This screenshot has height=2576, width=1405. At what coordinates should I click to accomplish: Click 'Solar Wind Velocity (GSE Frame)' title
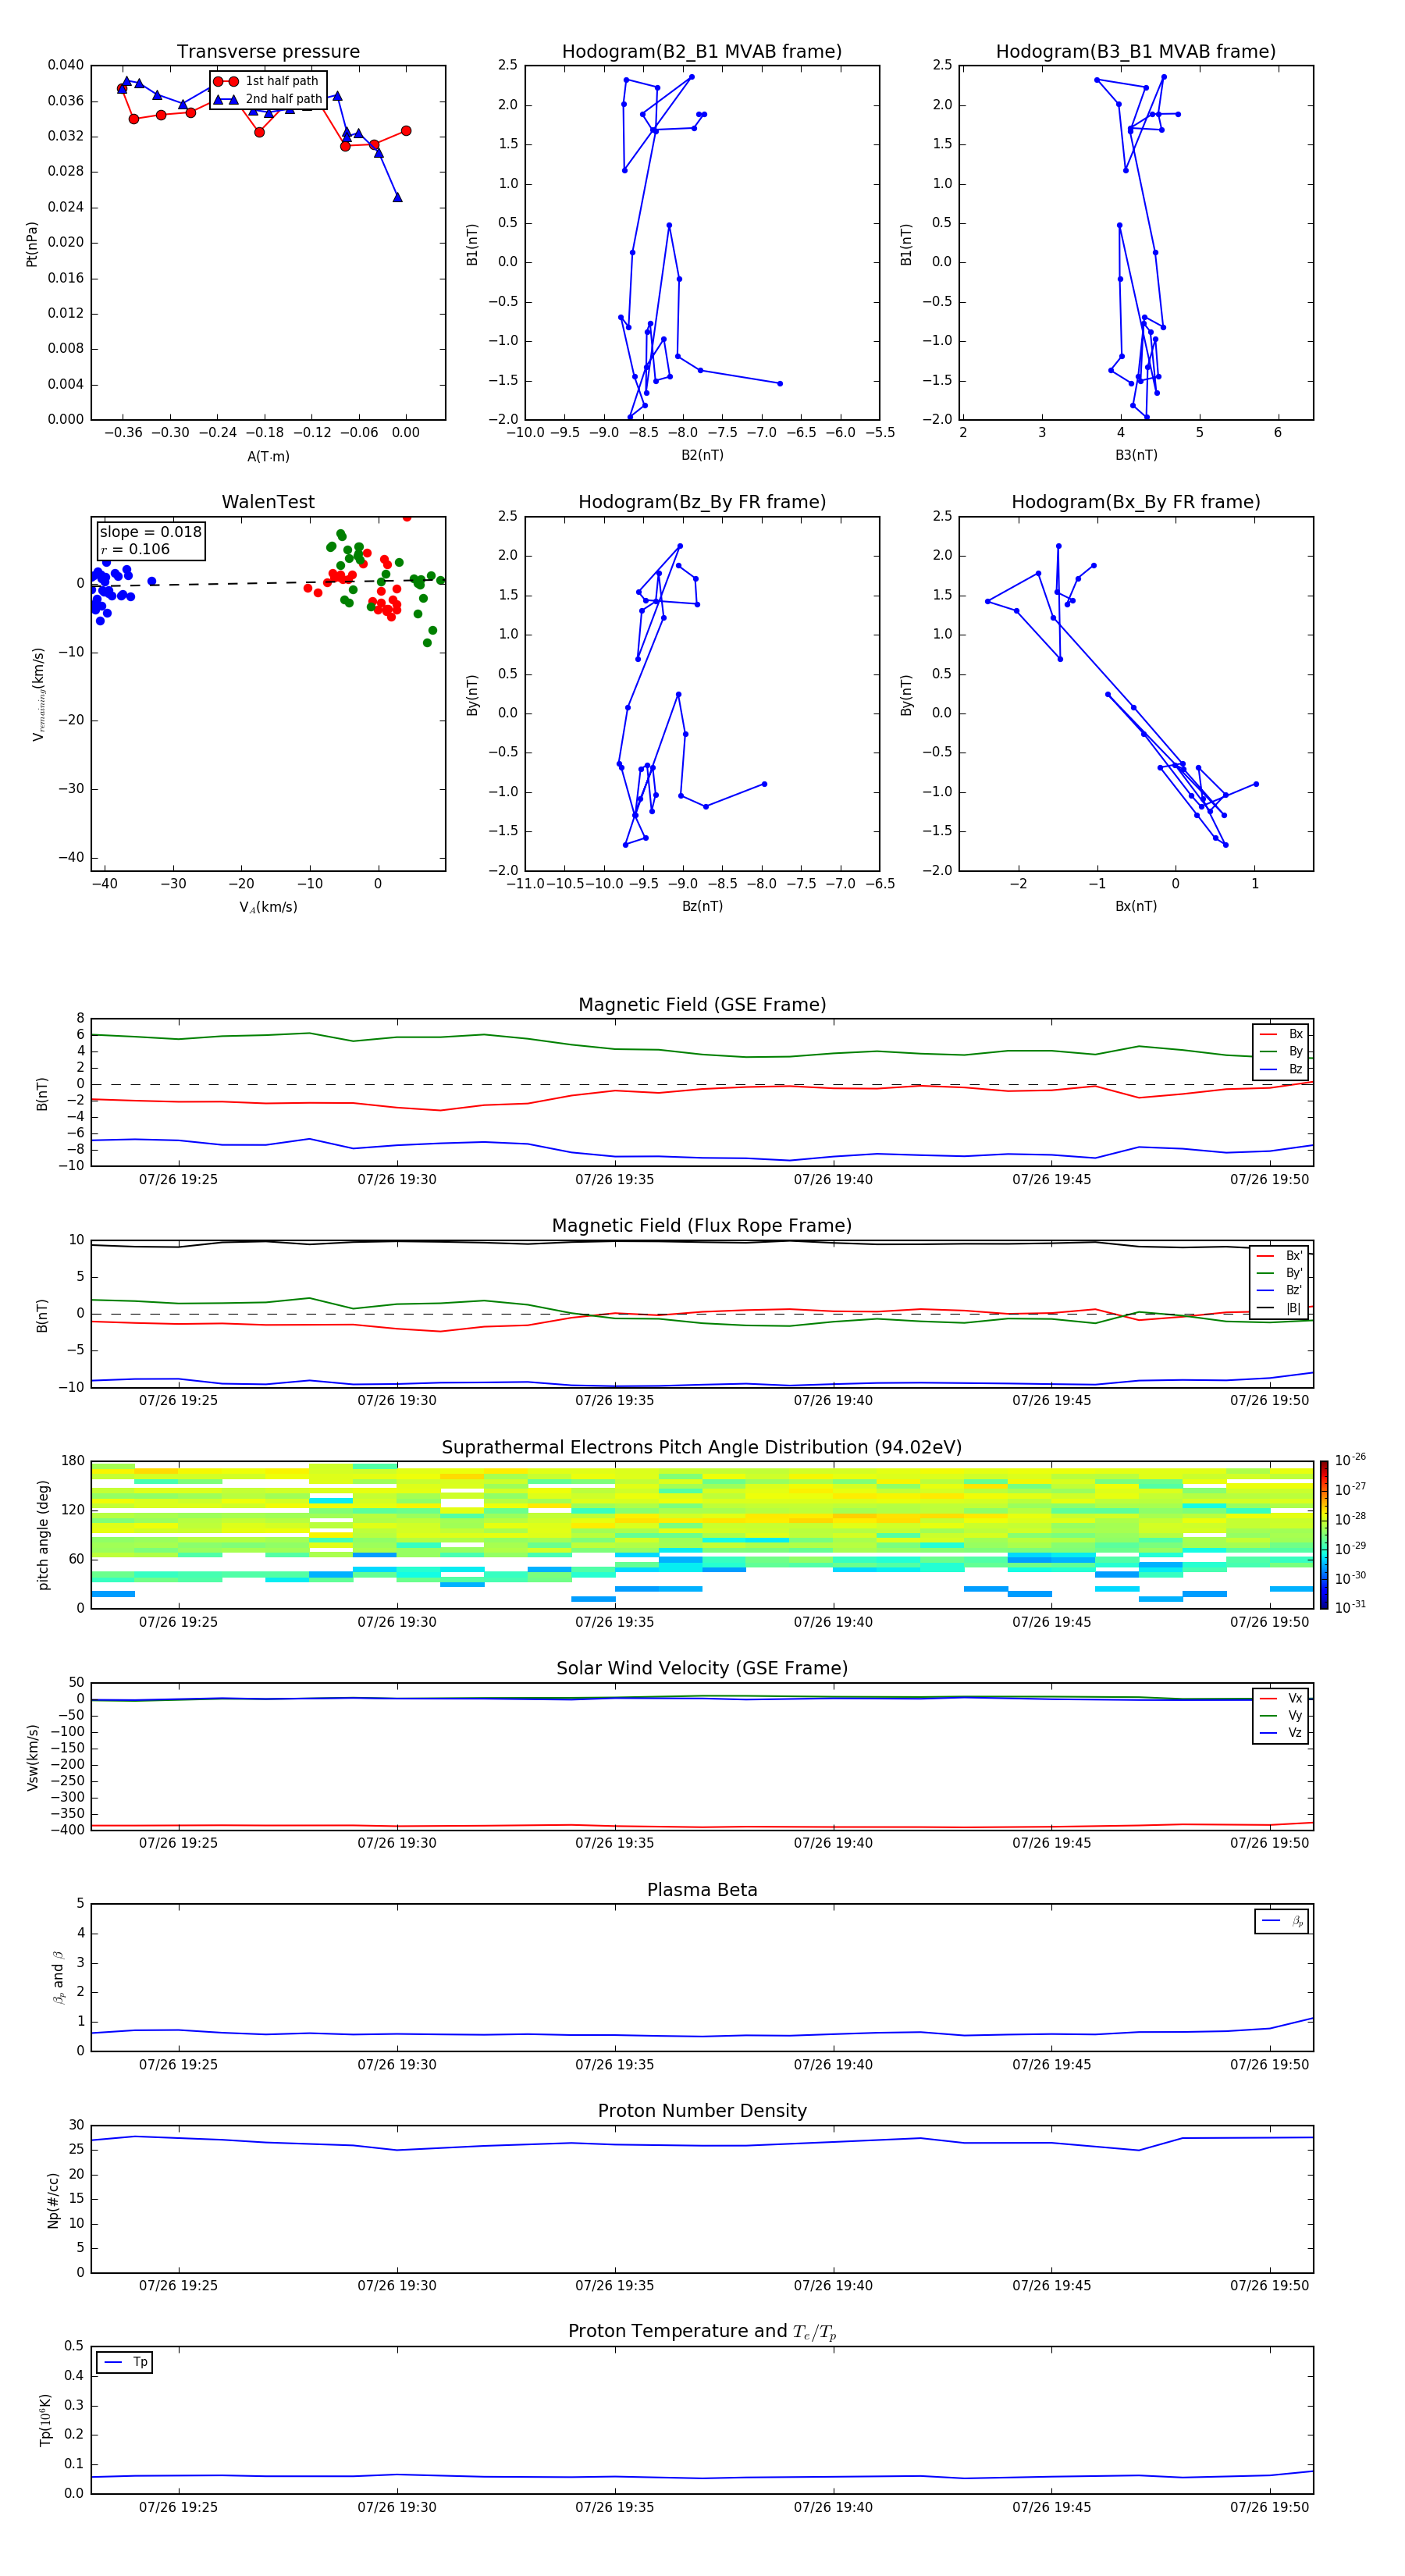[702, 1668]
